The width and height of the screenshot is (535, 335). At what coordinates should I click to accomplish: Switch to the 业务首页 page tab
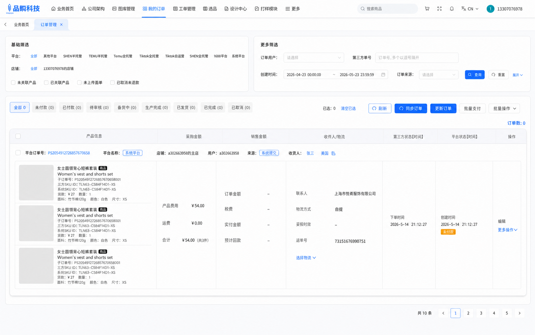[22, 24]
